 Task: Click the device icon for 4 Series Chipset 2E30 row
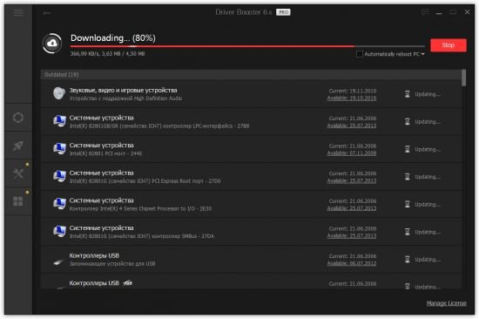coord(59,204)
